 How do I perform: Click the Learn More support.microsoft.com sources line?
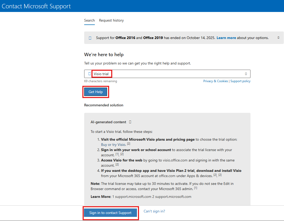tap(141, 197)
